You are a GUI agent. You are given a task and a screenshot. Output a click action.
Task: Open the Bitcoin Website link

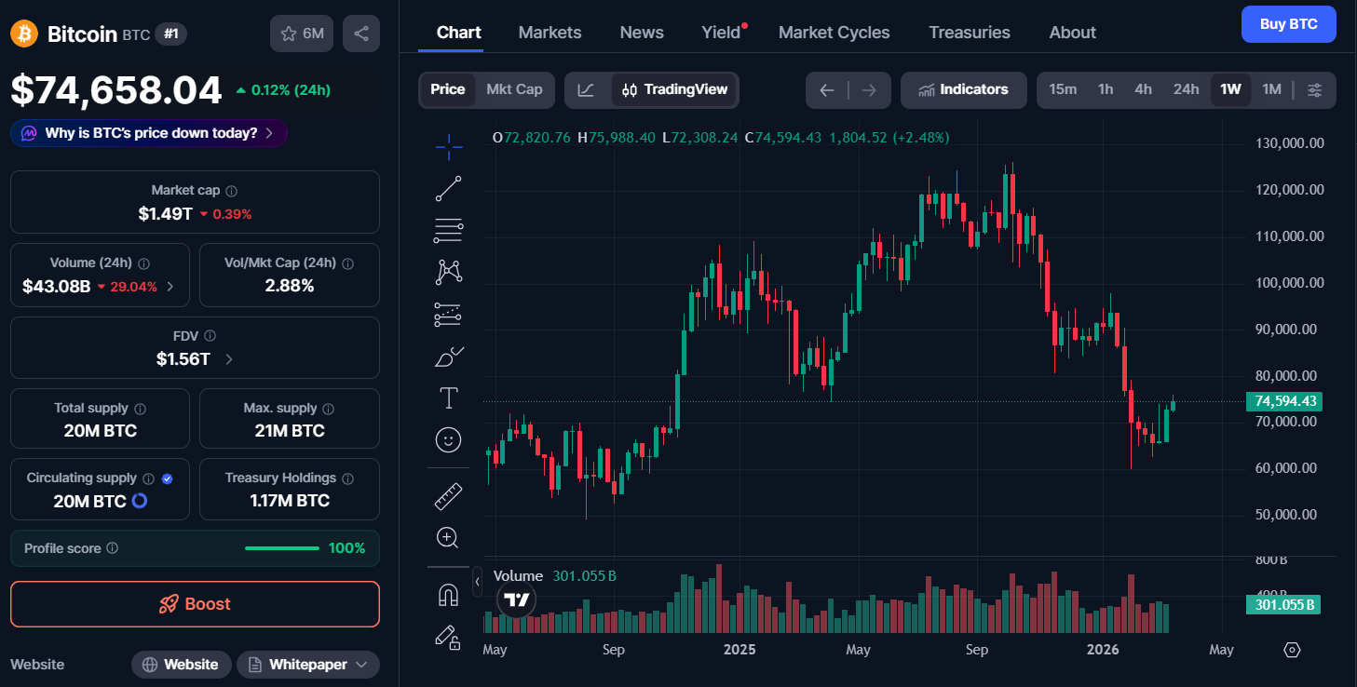181,665
